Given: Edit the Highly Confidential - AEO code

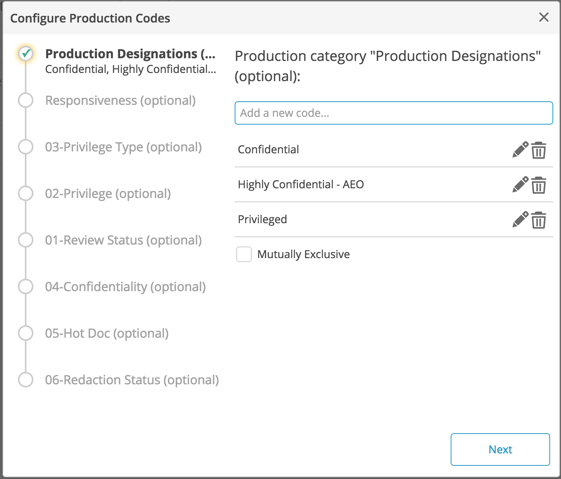Looking at the screenshot, I should [521, 184].
